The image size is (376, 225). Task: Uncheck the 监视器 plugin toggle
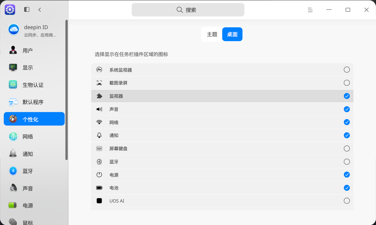[x=347, y=96]
